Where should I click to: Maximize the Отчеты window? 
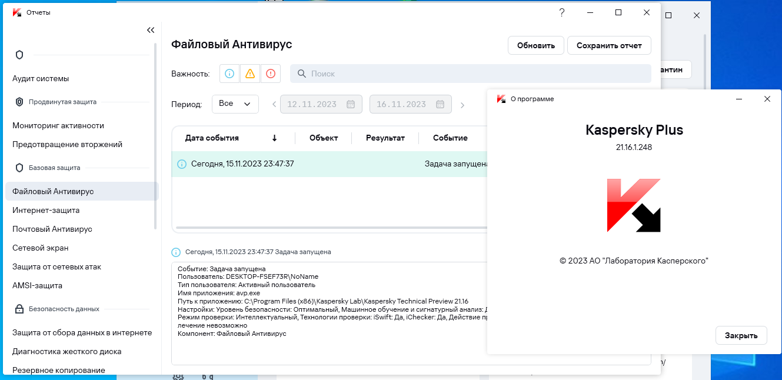[x=618, y=12]
